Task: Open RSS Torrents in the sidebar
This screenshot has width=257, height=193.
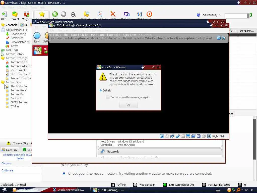Action: point(18,70)
